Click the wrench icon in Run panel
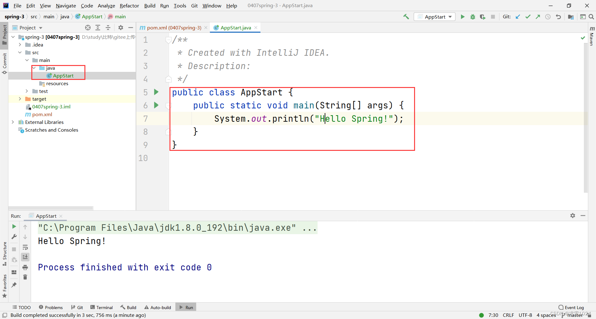 coord(14,237)
